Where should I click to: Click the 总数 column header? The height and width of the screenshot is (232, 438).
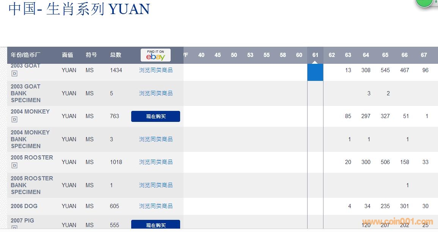coord(116,55)
